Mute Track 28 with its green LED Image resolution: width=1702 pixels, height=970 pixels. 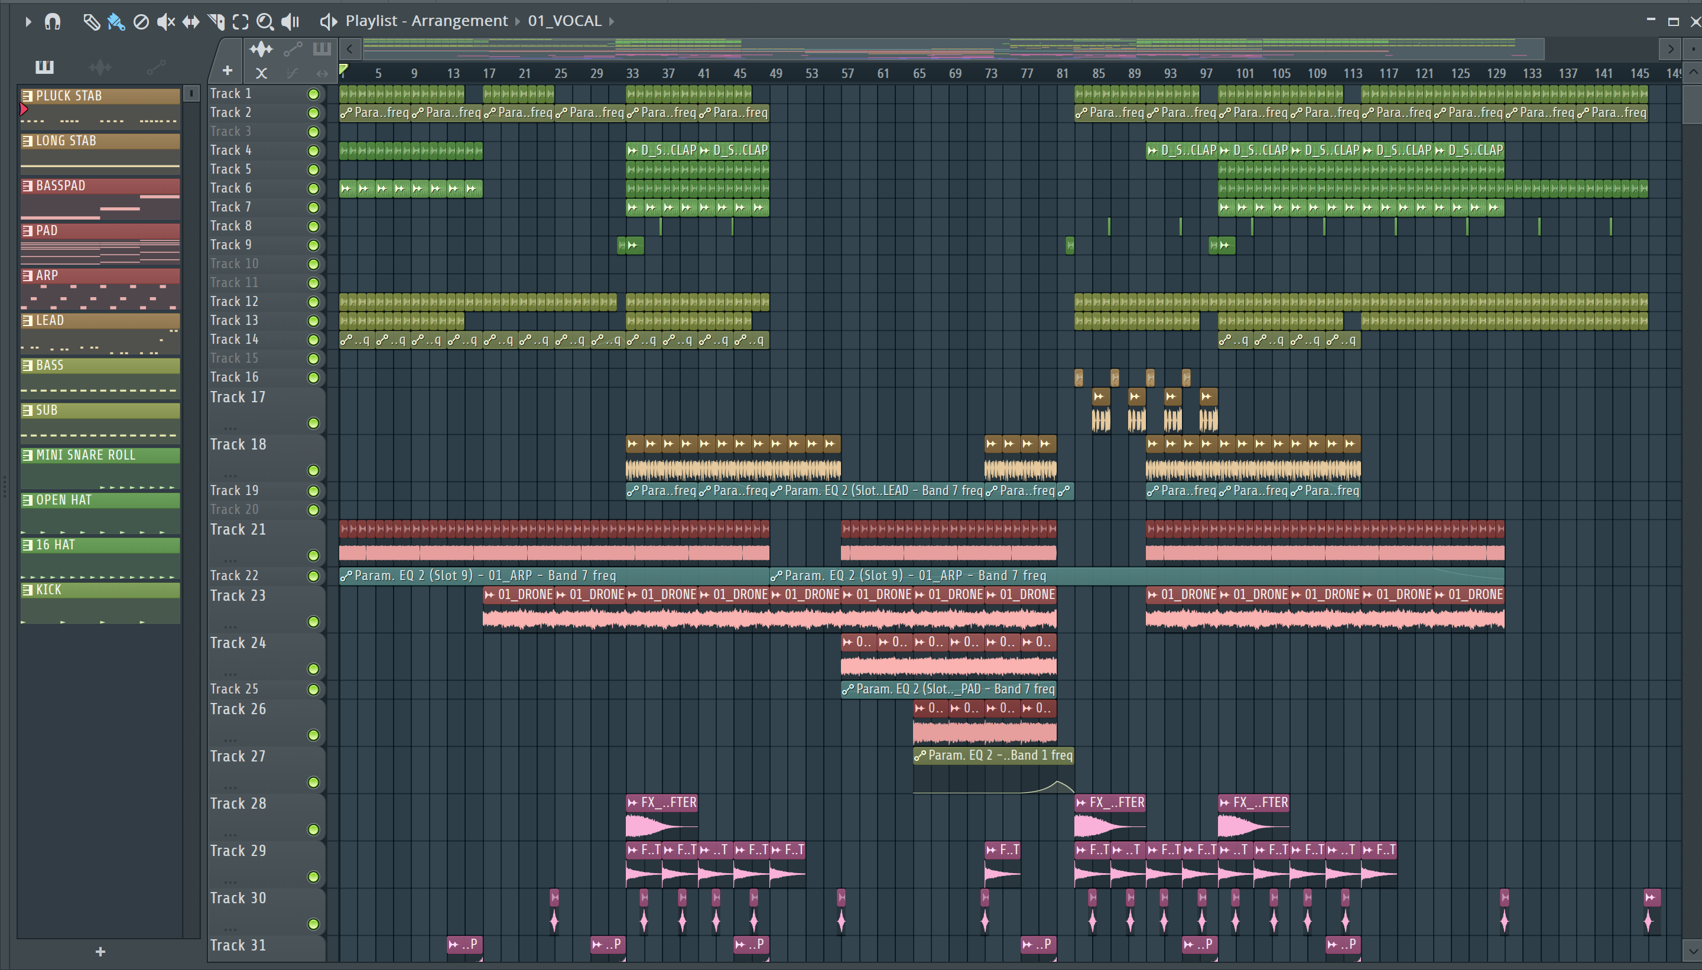click(x=313, y=830)
